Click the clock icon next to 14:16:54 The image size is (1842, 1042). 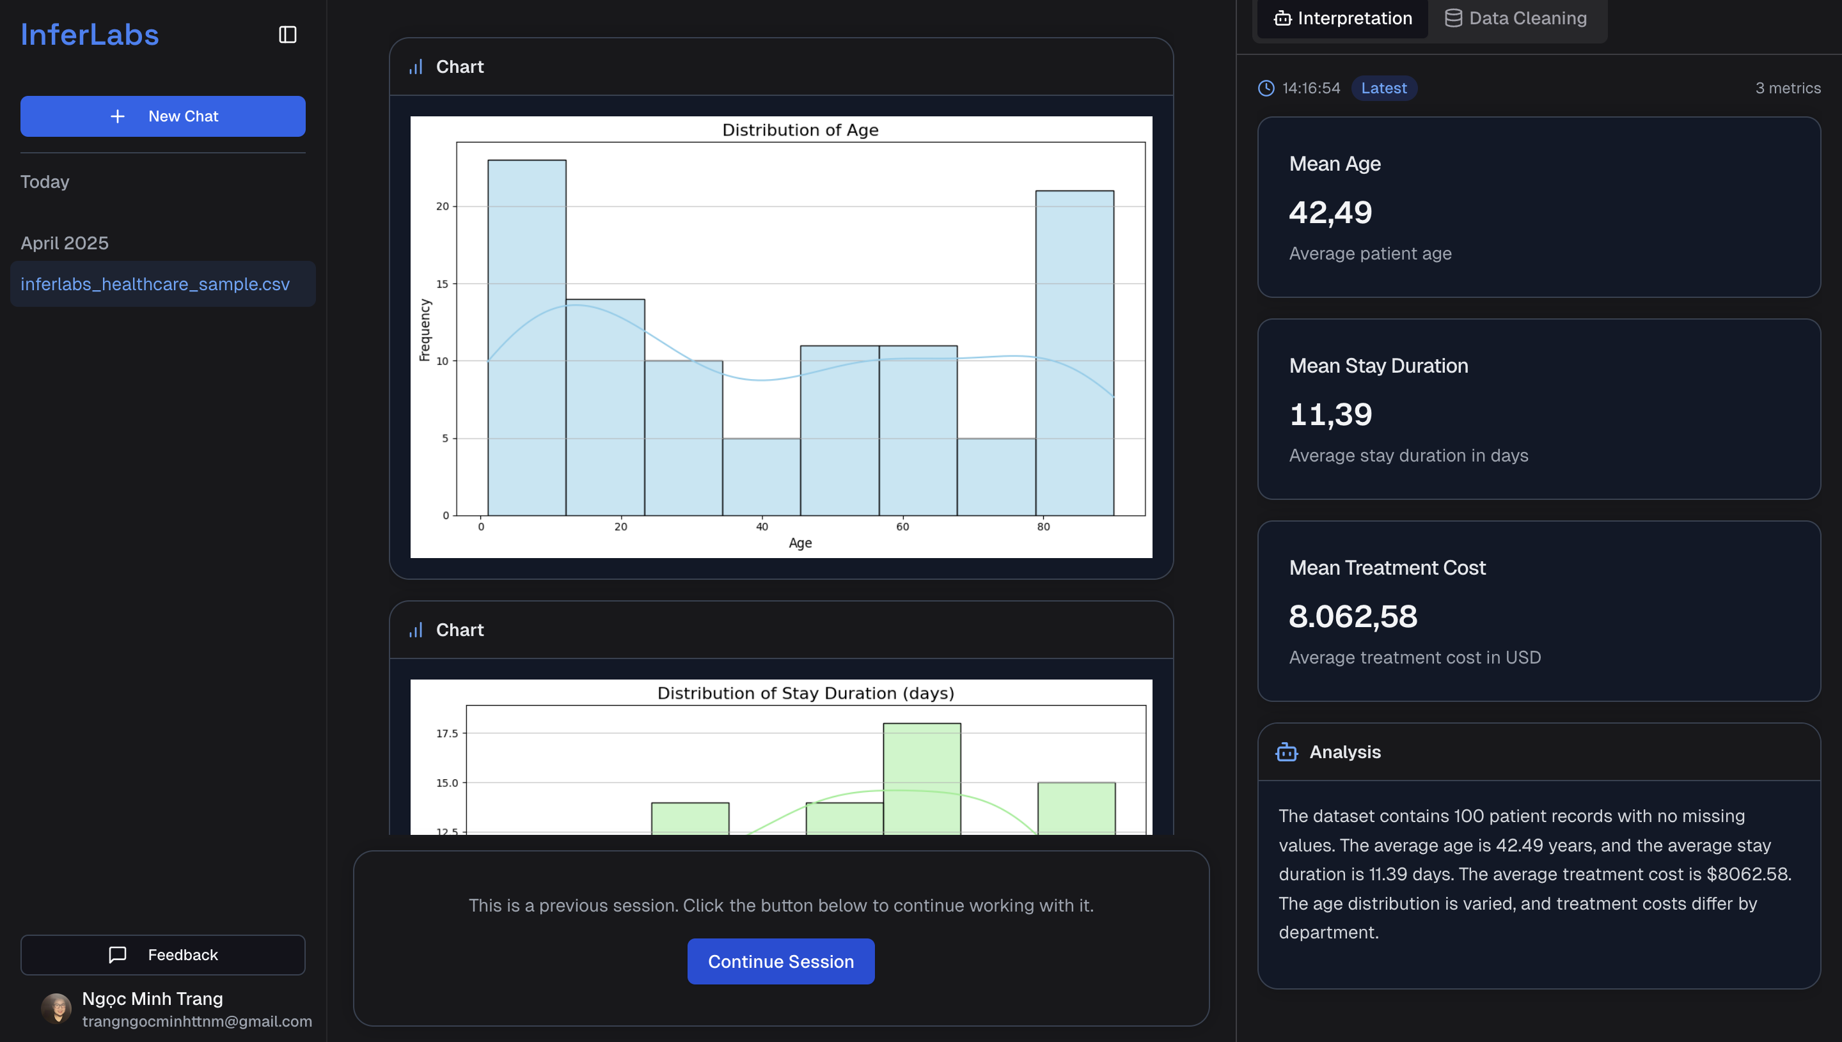pos(1266,88)
